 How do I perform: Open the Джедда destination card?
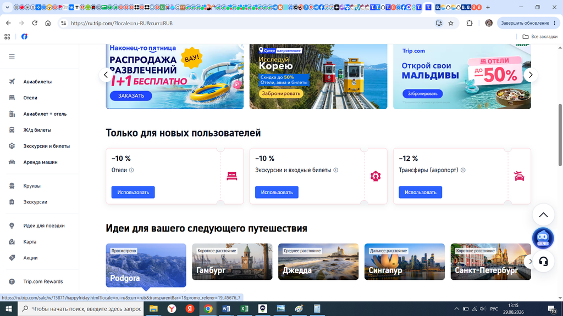[318, 262]
